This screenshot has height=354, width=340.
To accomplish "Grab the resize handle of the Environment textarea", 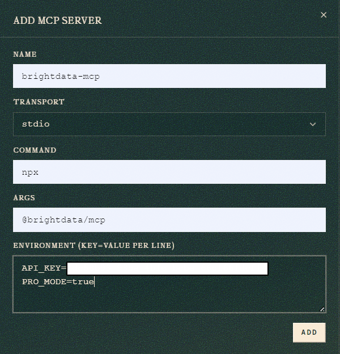I will click(322, 309).
